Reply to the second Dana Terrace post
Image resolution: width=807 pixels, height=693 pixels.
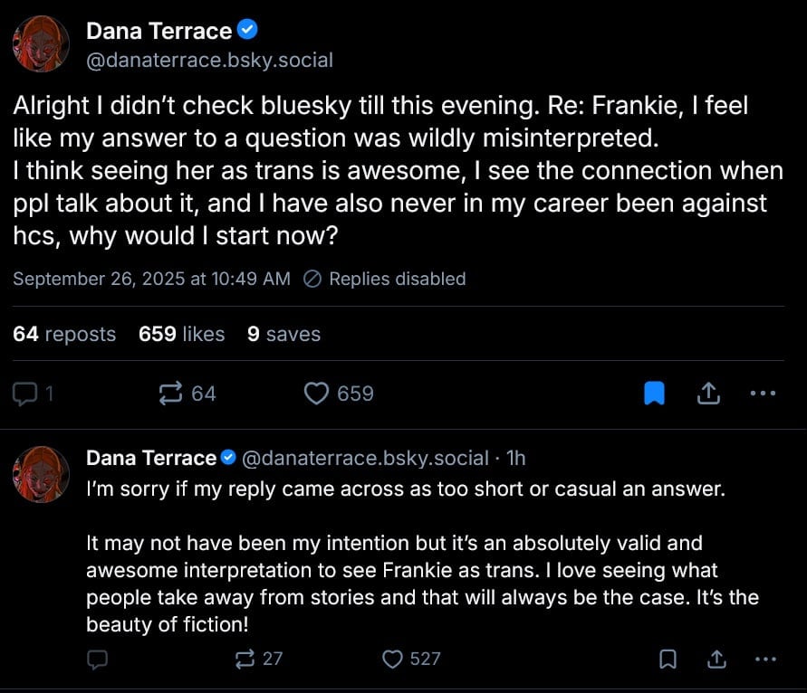[x=98, y=659]
